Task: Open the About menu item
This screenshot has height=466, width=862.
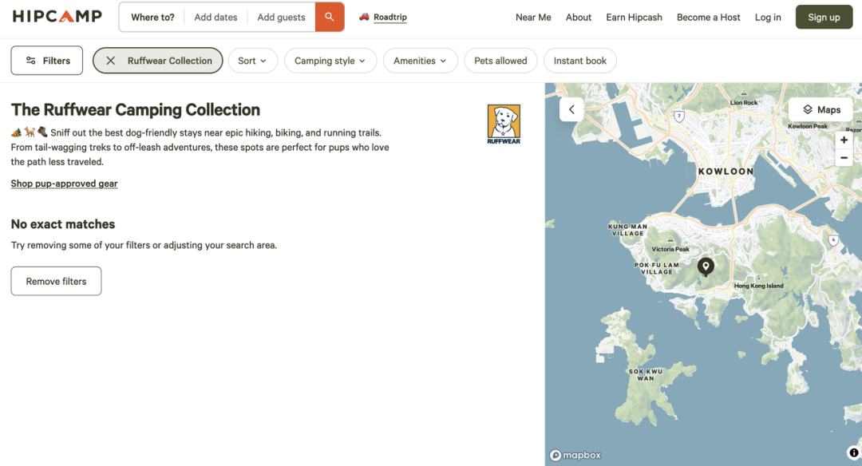Action: tap(579, 17)
